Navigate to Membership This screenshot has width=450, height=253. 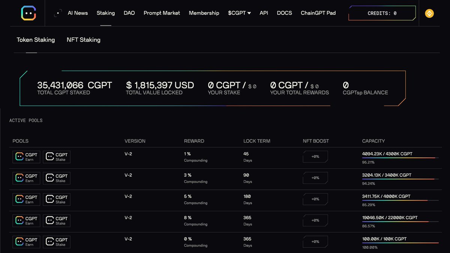pyautogui.click(x=204, y=13)
